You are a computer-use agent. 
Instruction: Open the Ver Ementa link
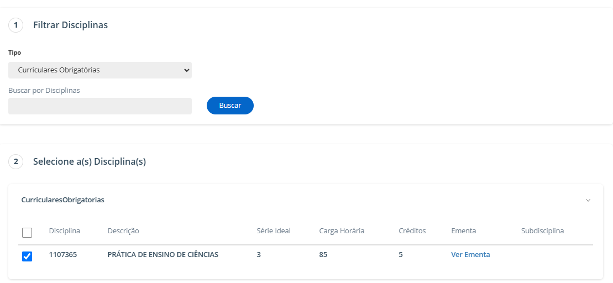(x=470, y=255)
